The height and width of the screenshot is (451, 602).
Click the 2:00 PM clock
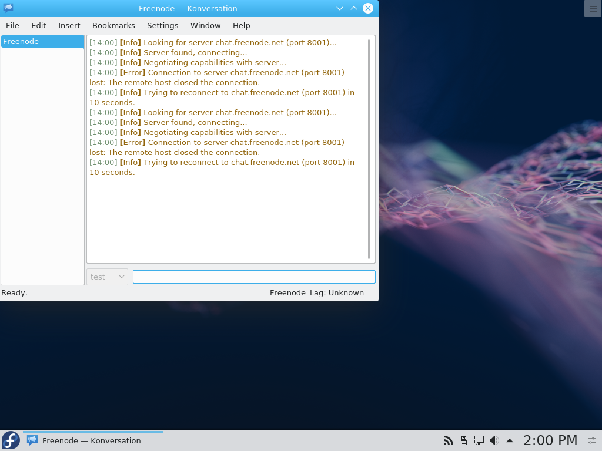[x=550, y=440]
